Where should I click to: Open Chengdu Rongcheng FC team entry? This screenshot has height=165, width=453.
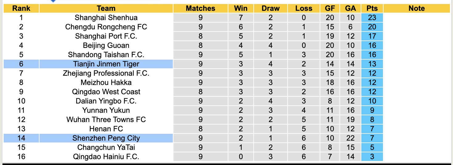click(106, 27)
